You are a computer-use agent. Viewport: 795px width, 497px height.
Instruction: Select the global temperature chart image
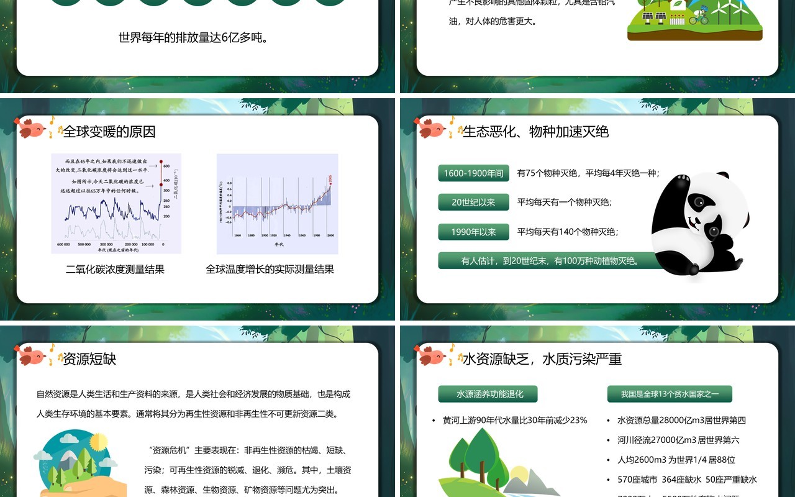click(277, 204)
